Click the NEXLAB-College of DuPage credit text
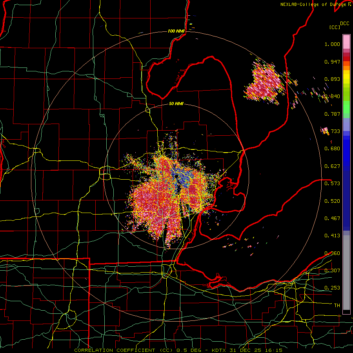This screenshot has height=353, width=353. point(313,4)
